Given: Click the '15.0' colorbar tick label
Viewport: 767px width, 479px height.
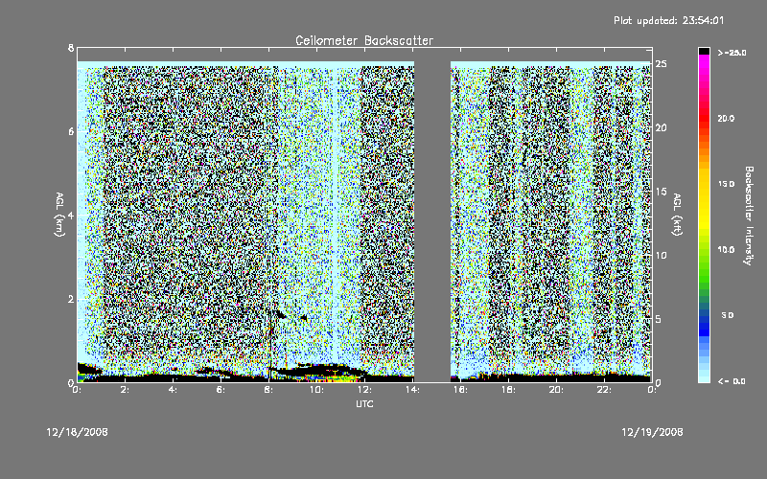Looking at the screenshot, I should [x=726, y=184].
